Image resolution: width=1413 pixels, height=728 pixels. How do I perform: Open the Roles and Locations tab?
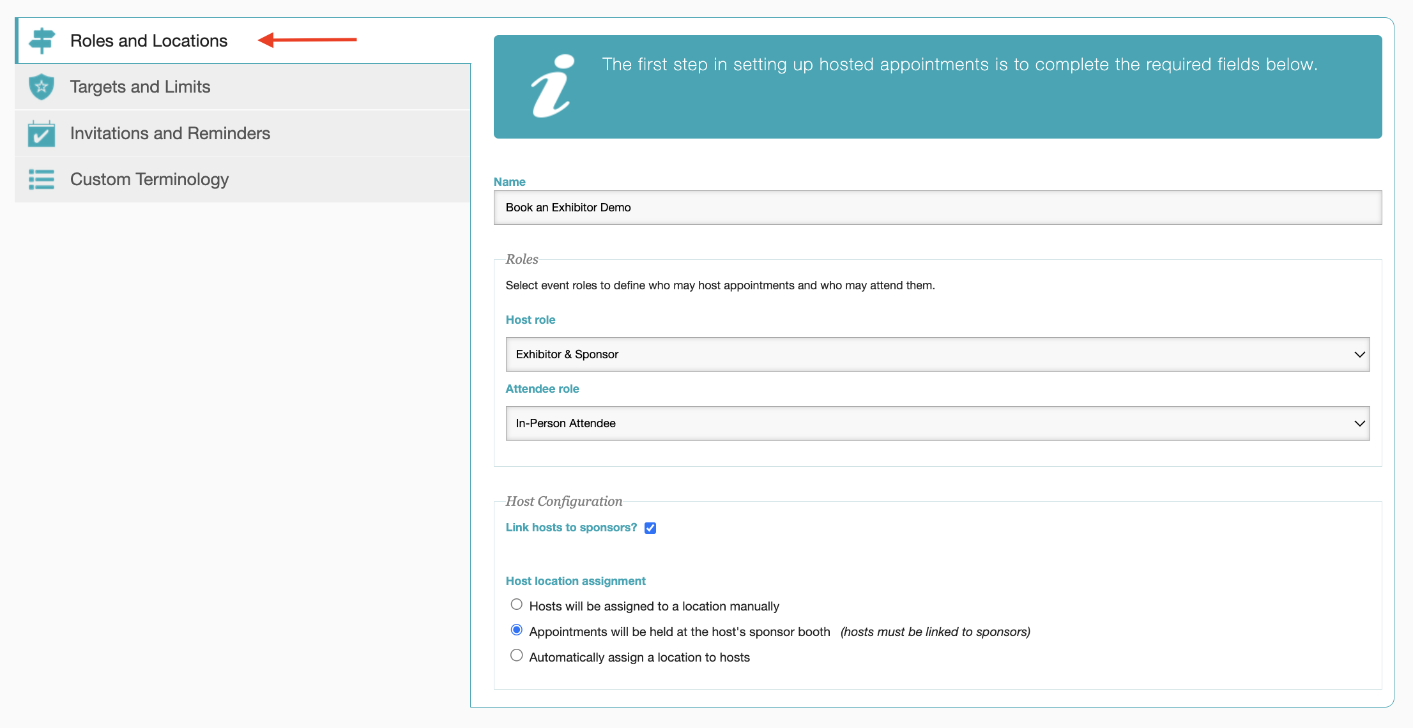click(148, 41)
